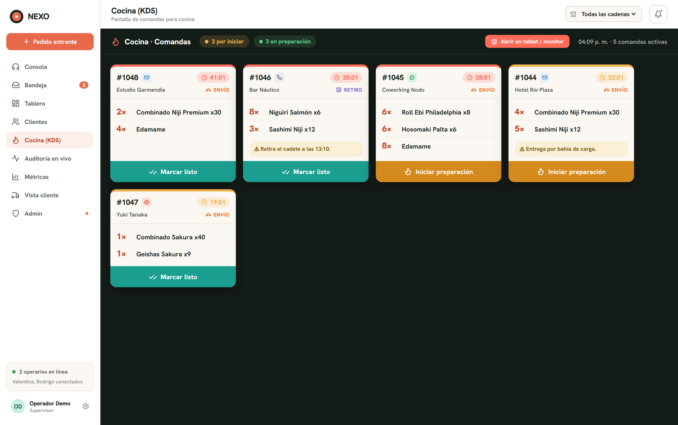This screenshot has width=678, height=425.
Task: Click order number #1045
Action: tap(393, 77)
